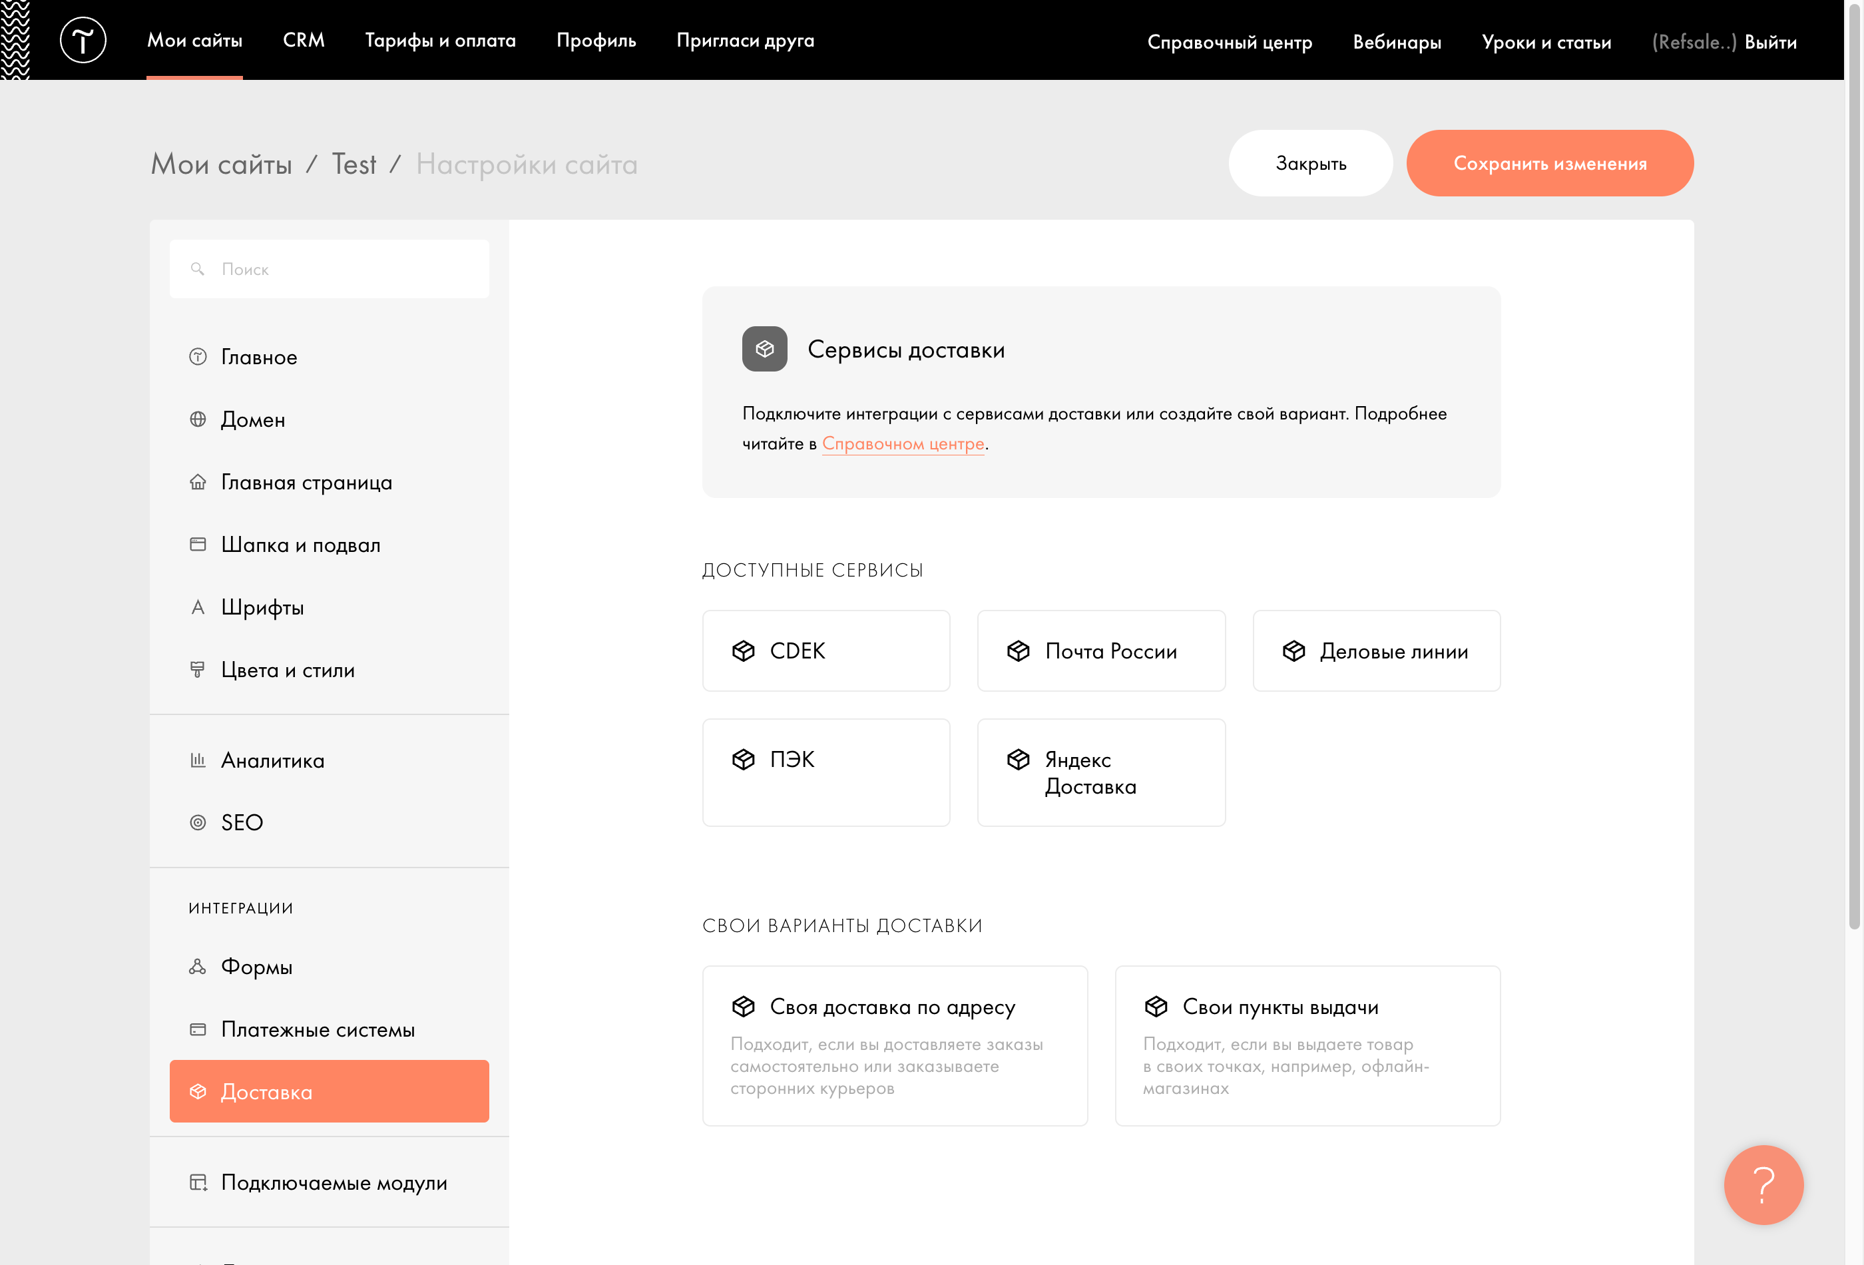Select the Почта России delivery card
The height and width of the screenshot is (1265, 1864).
[1101, 650]
